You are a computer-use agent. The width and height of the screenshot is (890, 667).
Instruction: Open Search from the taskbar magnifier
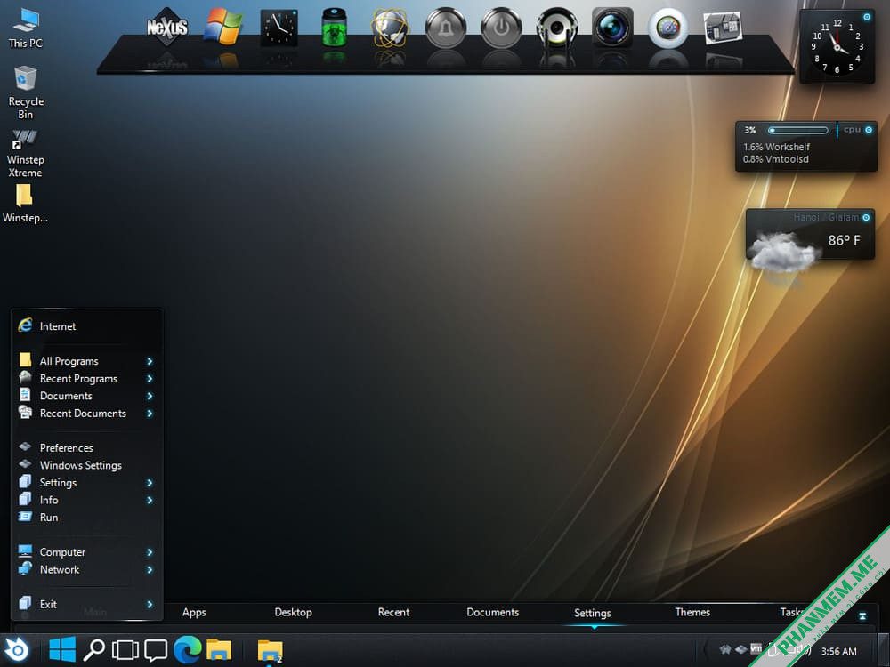tap(93, 650)
